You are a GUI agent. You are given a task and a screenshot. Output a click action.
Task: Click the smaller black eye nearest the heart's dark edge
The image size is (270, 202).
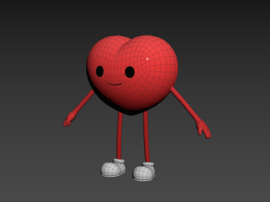[100, 71]
